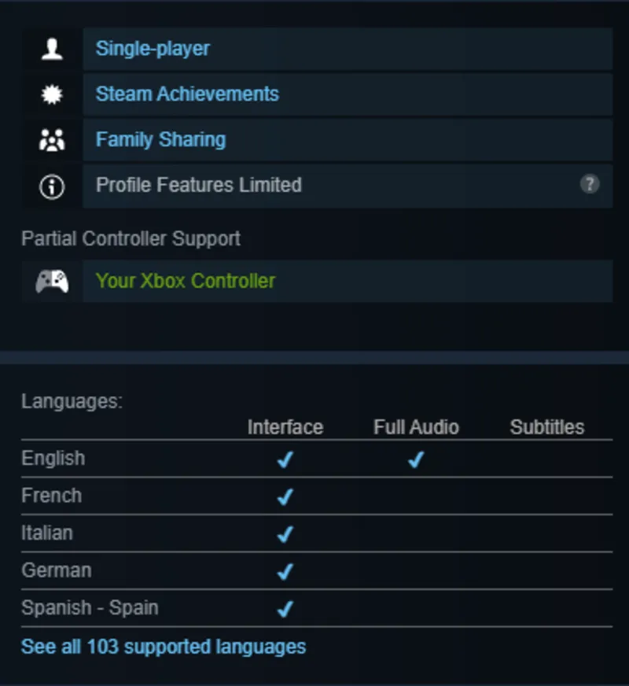This screenshot has width=629, height=686.
Task: Open the Family Sharing link
Action: point(160,140)
